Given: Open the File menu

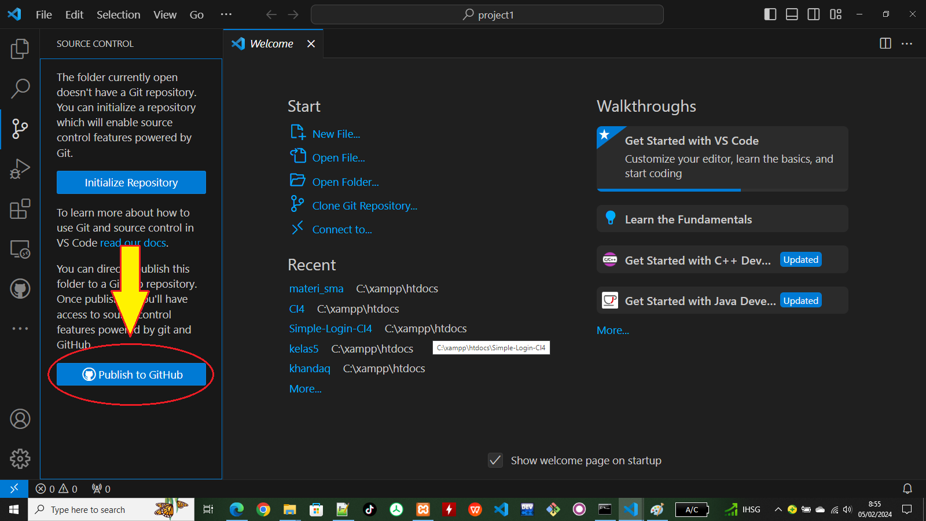Looking at the screenshot, I should (43, 14).
